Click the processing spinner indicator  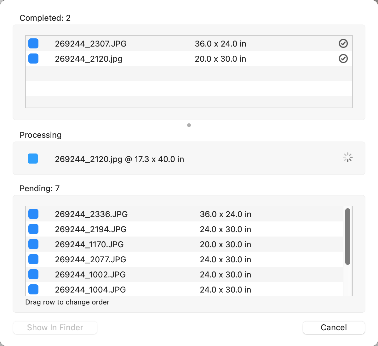click(347, 158)
